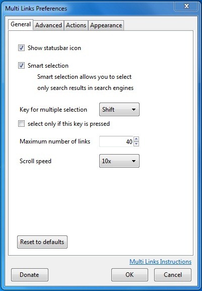Screen dimensions: 202x291
Task: Select the General tab
Action: [x=21, y=24]
